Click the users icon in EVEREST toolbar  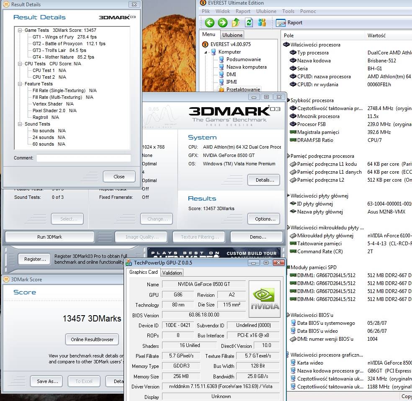[262, 23]
